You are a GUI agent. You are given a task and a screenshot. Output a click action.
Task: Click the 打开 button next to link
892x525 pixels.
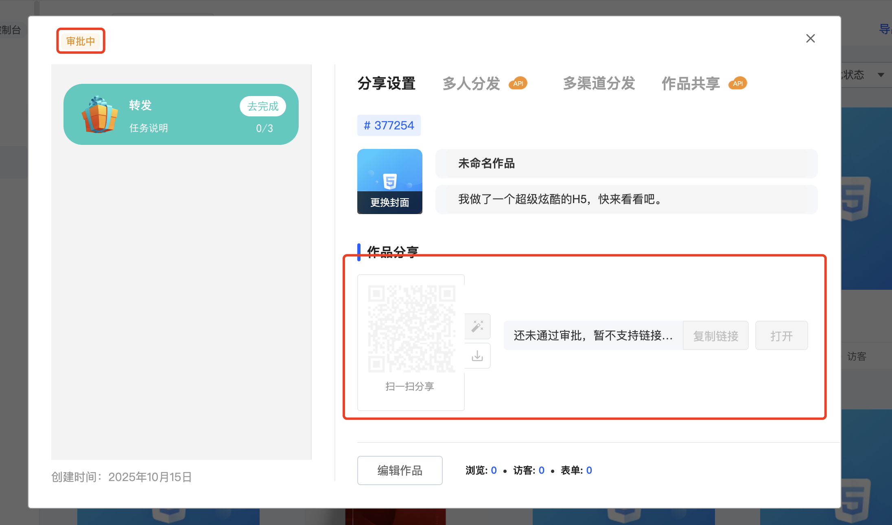click(x=781, y=336)
